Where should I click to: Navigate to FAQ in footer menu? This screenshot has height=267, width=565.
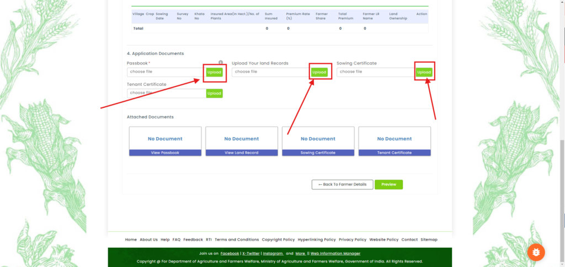point(177,240)
